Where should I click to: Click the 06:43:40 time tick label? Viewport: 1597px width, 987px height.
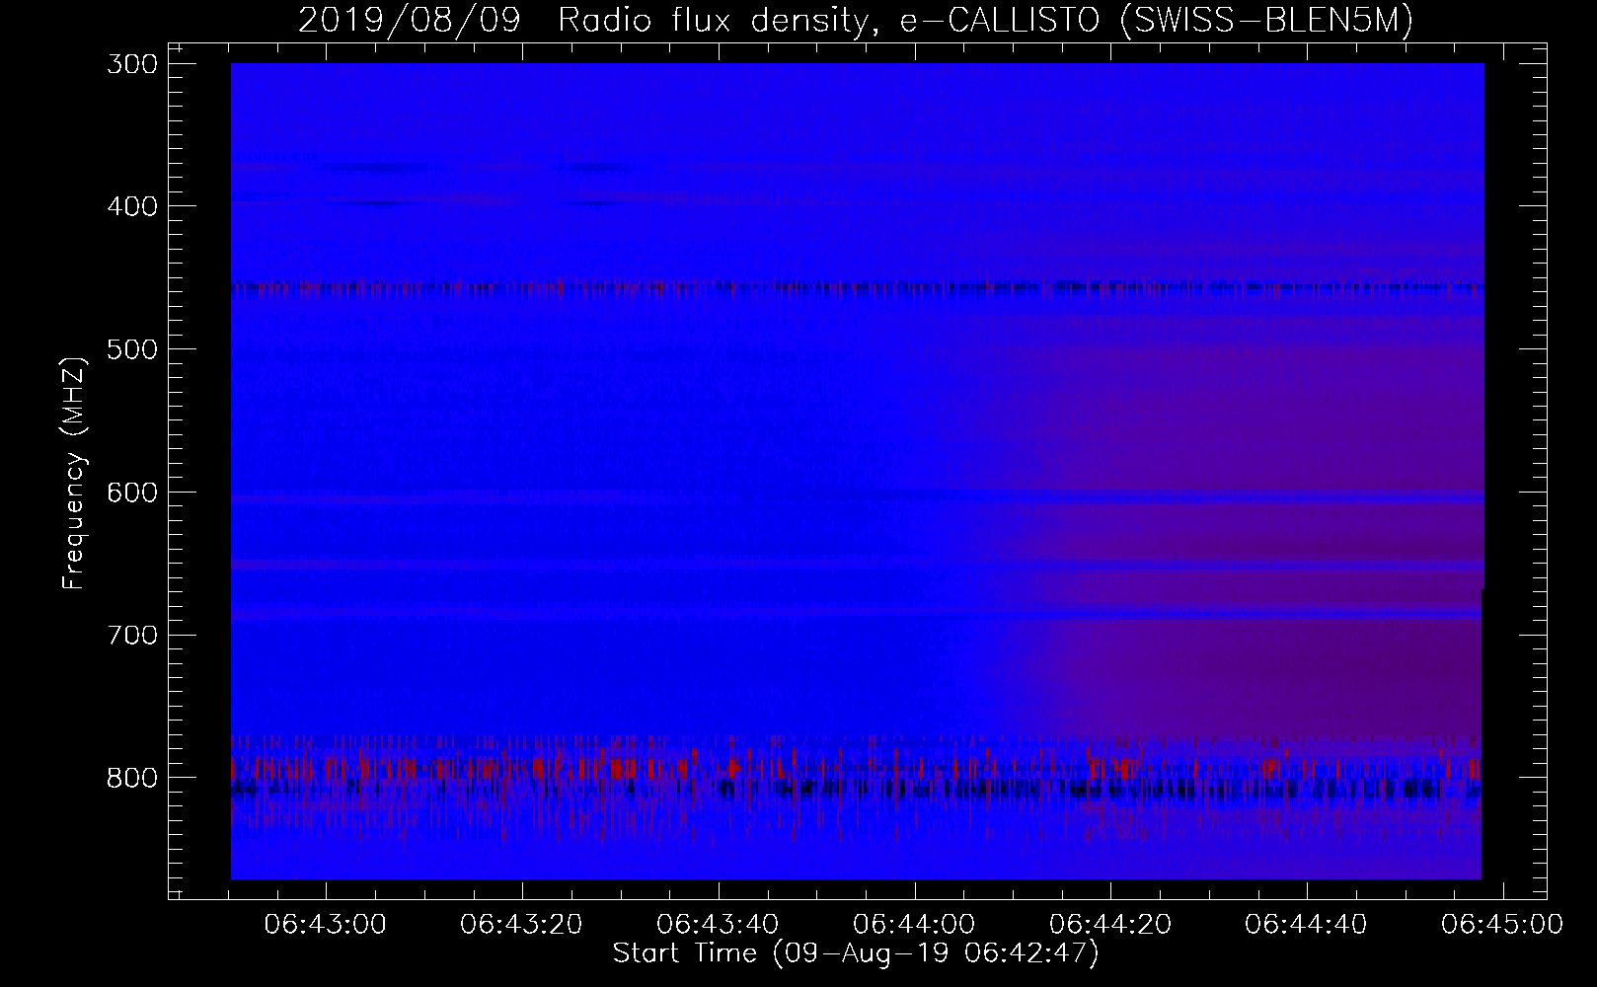tap(718, 925)
